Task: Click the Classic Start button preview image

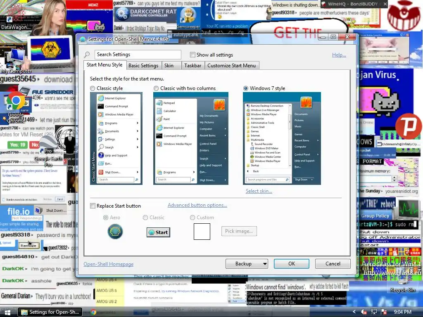Action: click(158, 232)
